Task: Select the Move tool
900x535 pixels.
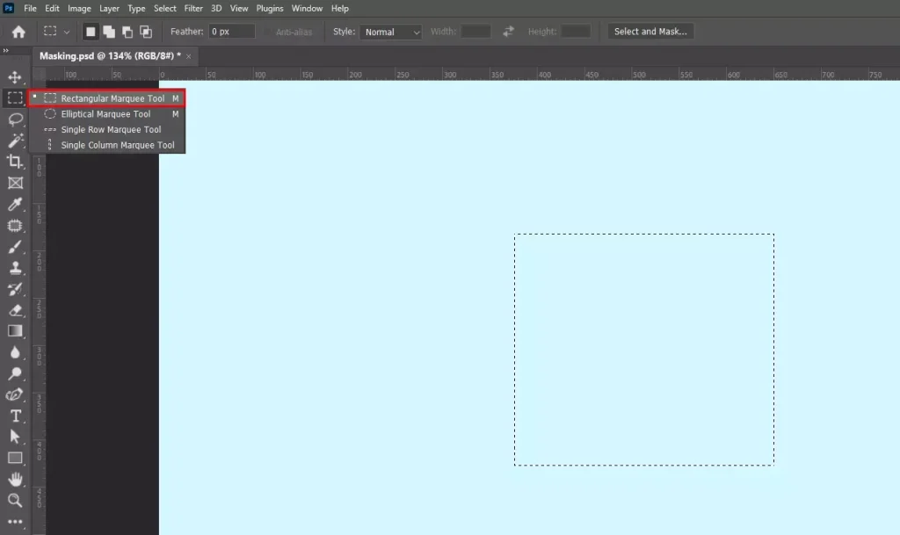Action: [15, 77]
